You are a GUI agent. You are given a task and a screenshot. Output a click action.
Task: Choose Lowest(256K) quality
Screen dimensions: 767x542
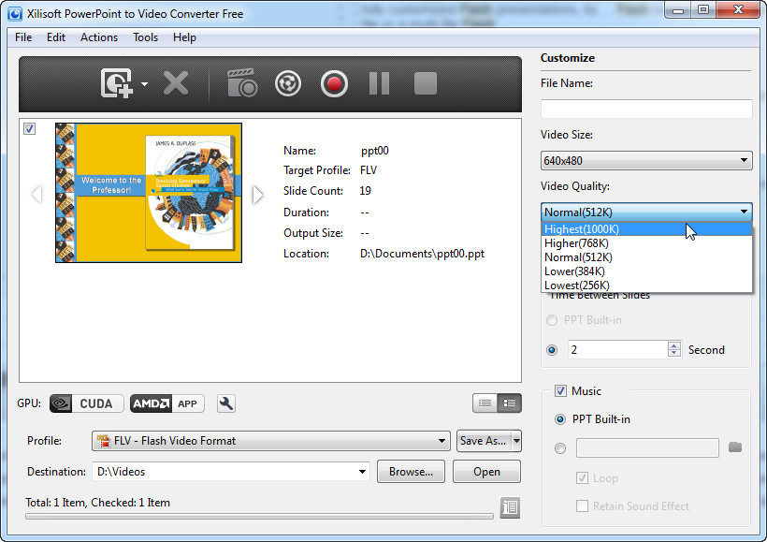pos(646,285)
